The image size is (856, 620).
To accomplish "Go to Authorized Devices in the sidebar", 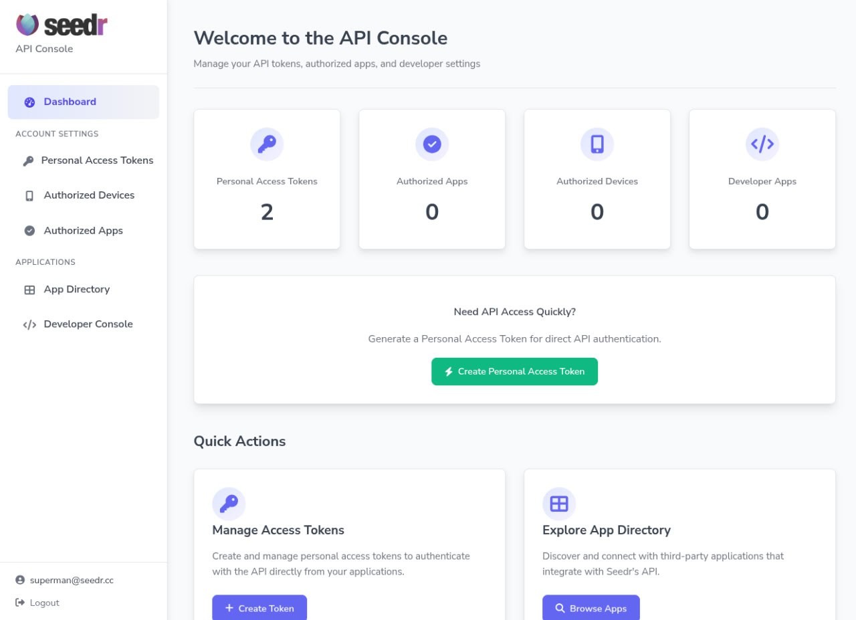I will coord(84,195).
